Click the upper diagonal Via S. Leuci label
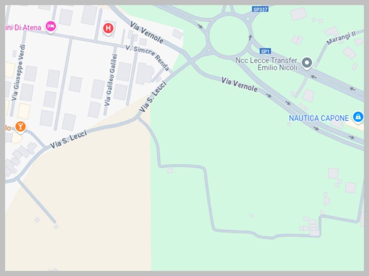Screen dimensions: 369x276 (x=153, y=96)
